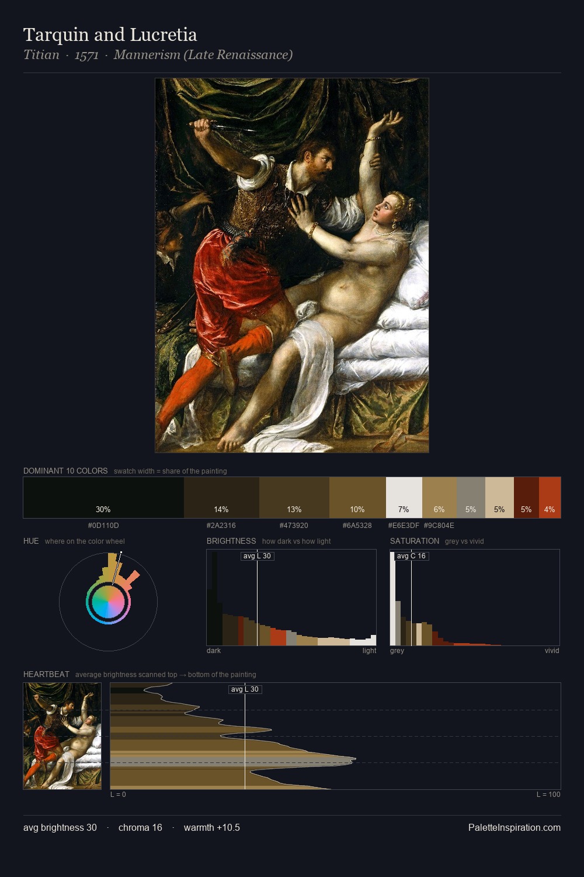584x877 pixels.
Task: Select Mannerism (Late Renaissance) style text
Action: [203, 55]
